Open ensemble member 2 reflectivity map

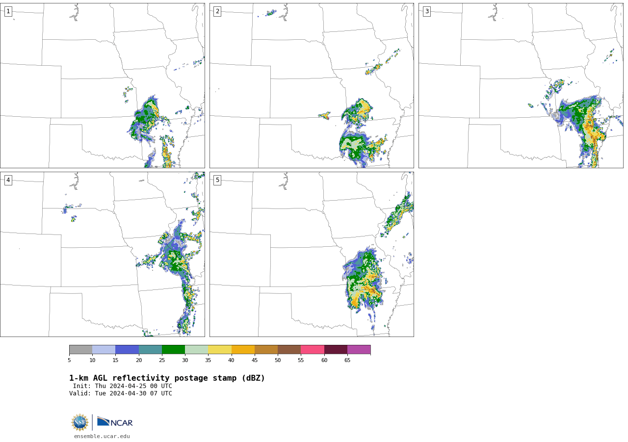click(x=312, y=85)
